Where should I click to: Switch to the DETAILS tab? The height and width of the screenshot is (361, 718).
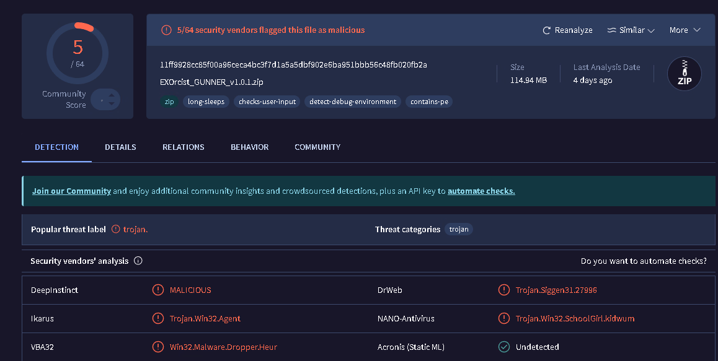click(120, 147)
